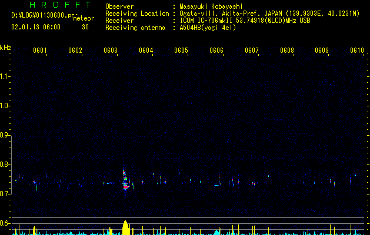This screenshot has height=235, width=370.
Task: Click the 0607 time marker
Action: click(252, 51)
